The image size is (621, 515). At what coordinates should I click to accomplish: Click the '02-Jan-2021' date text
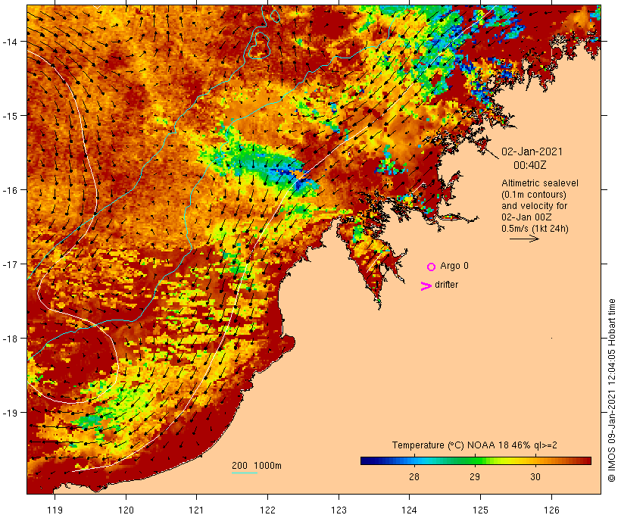tap(532, 151)
